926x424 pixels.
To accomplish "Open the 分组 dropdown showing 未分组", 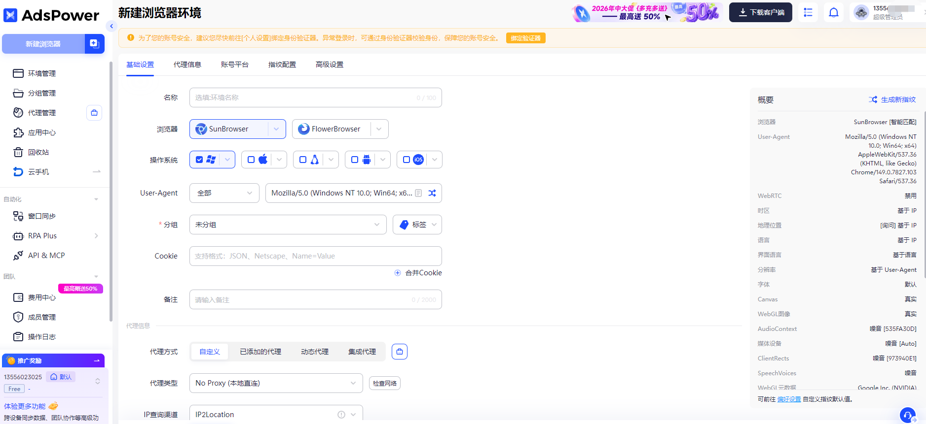I will [x=288, y=225].
